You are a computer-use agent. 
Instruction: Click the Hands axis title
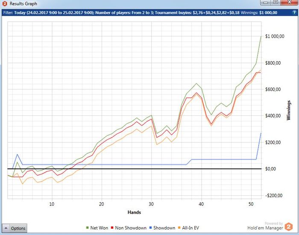(134, 212)
